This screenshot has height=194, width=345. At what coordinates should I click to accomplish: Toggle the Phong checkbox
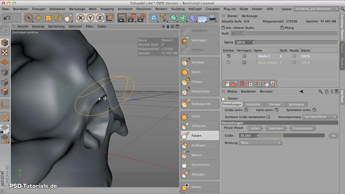(282, 28)
